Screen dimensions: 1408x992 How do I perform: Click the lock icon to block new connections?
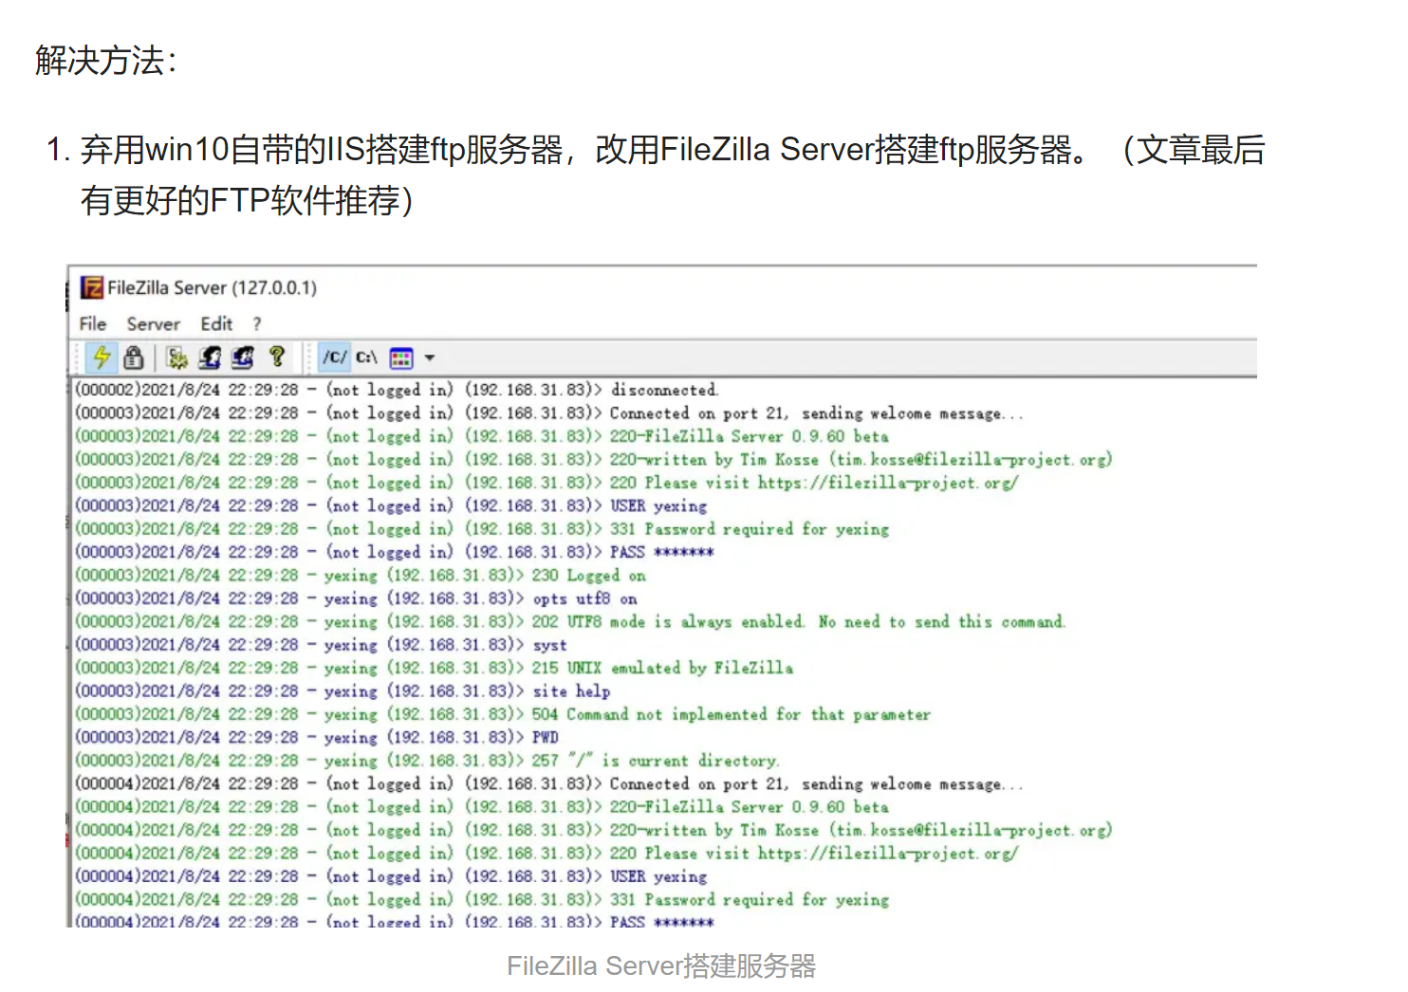(133, 358)
